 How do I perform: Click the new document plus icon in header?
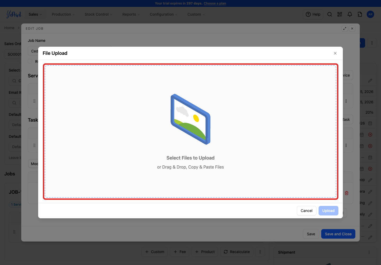coord(360,14)
